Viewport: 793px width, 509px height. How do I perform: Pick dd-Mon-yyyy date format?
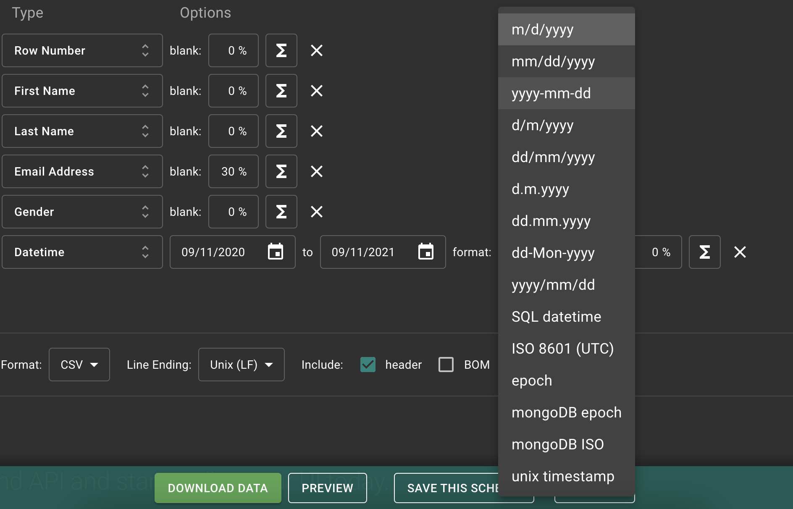(x=567, y=253)
